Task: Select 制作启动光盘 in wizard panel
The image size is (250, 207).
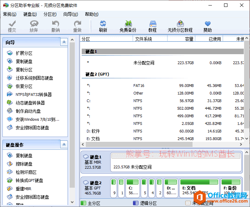Action: [x=28, y=111]
